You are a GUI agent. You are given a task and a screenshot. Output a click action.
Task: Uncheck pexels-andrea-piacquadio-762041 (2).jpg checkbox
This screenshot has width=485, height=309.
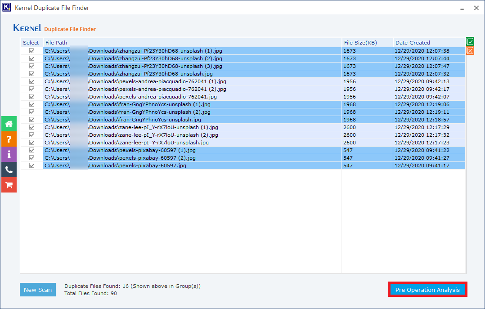tap(31, 89)
